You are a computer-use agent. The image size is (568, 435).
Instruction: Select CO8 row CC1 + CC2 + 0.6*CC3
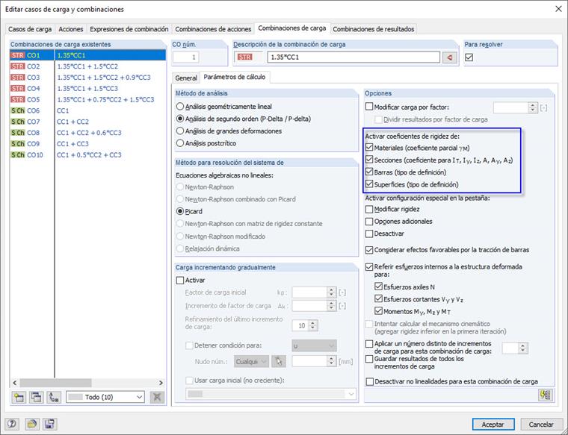(87, 133)
